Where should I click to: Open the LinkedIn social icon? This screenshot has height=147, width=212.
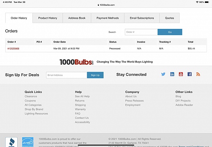[172, 74]
